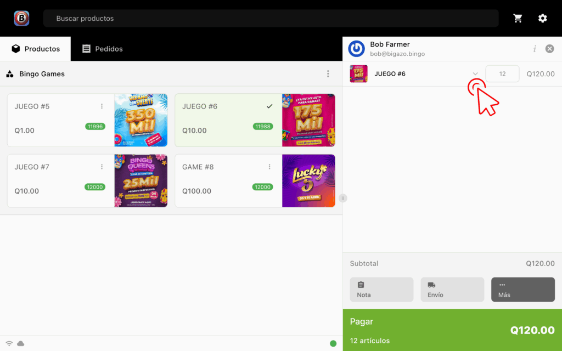
Task: Click the JUEGO #7 title text
Action: 32,167
